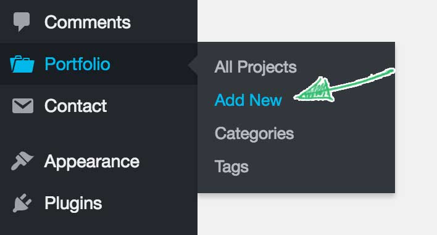Click the Comments speech bubble icon

[22, 22]
